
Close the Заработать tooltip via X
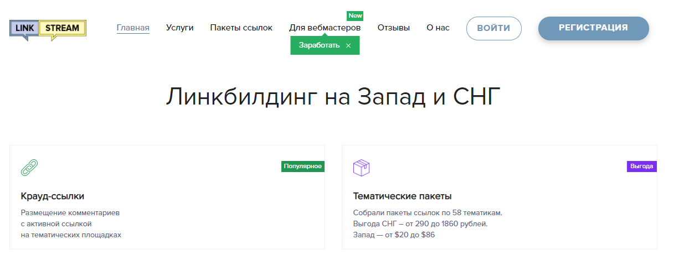pos(348,45)
